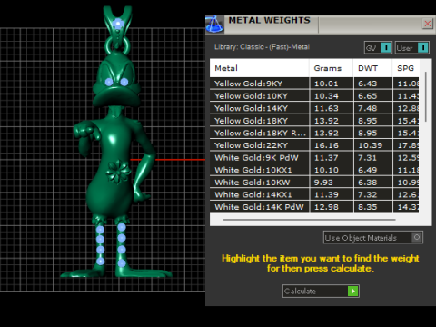Click DWT value 8.35
The height and width of the screenshot is (327, 436).
coord(368,207)
